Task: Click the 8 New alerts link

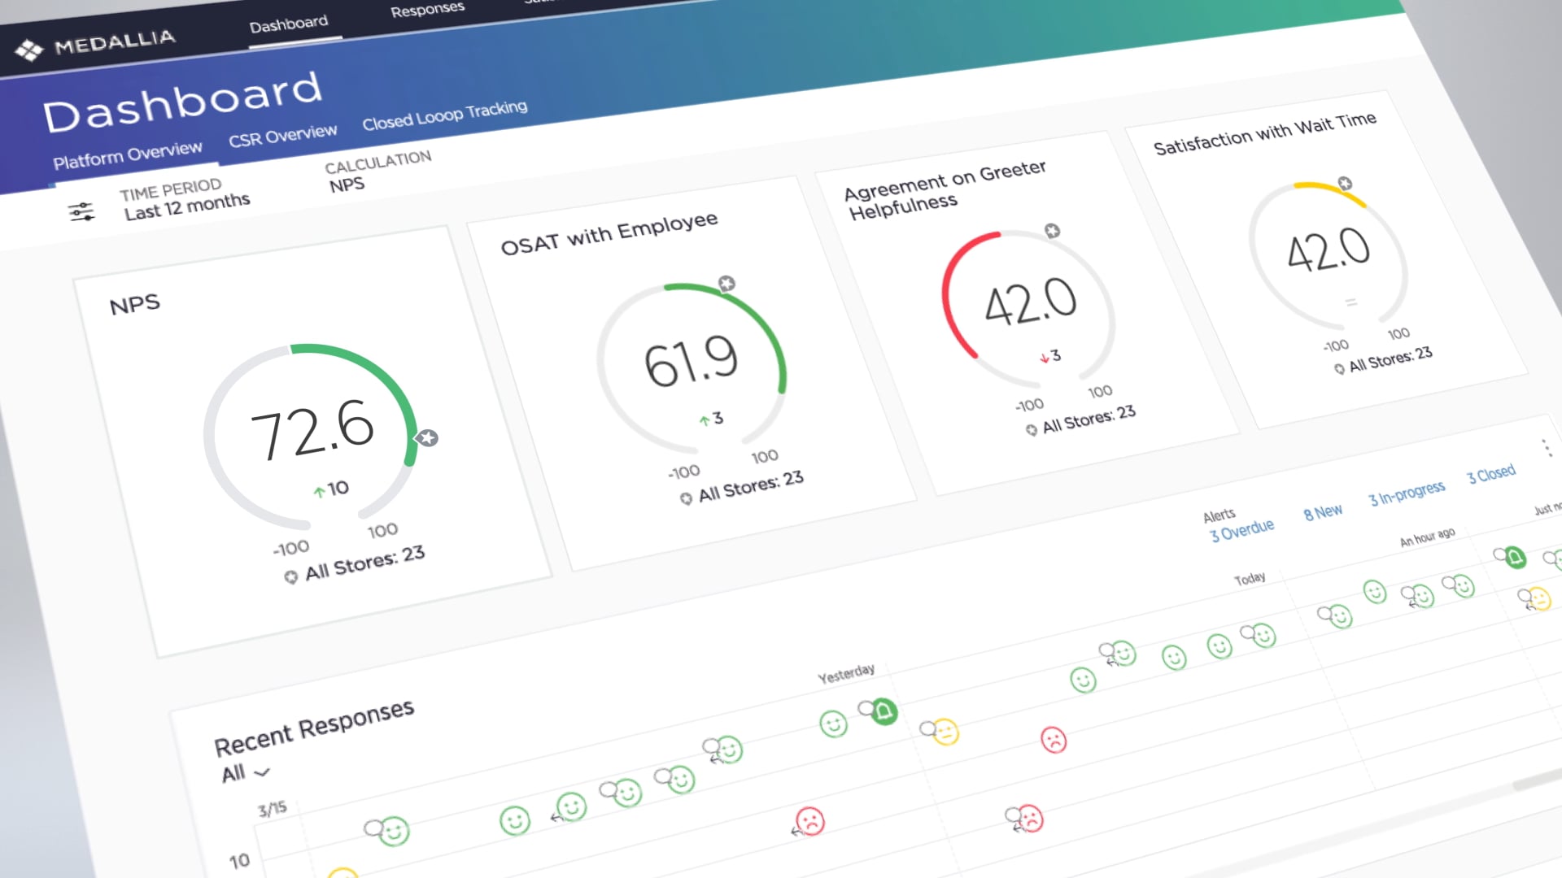Action: pyautogui.click(x=1323, y=512)
